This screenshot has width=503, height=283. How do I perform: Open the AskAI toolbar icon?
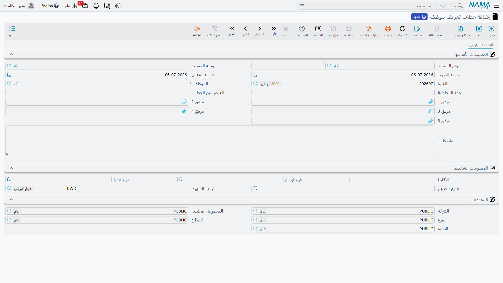click(197, 29)
